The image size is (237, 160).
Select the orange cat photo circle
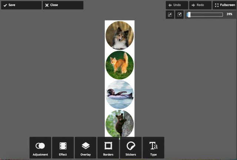[x=120, y=65]
